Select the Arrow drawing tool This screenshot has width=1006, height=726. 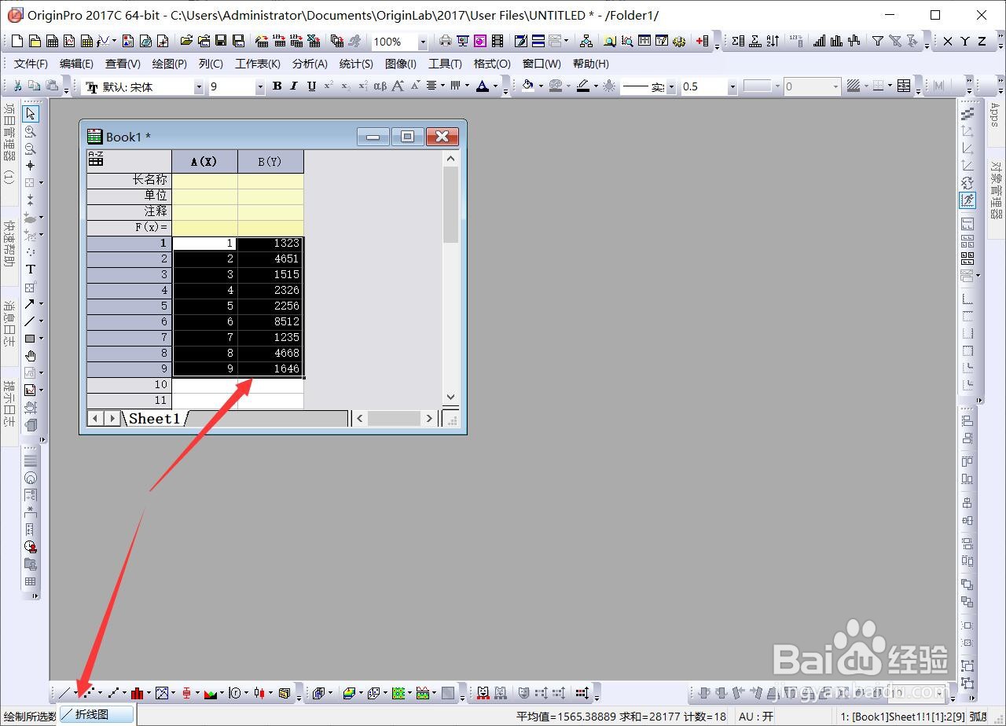point(29,304)
